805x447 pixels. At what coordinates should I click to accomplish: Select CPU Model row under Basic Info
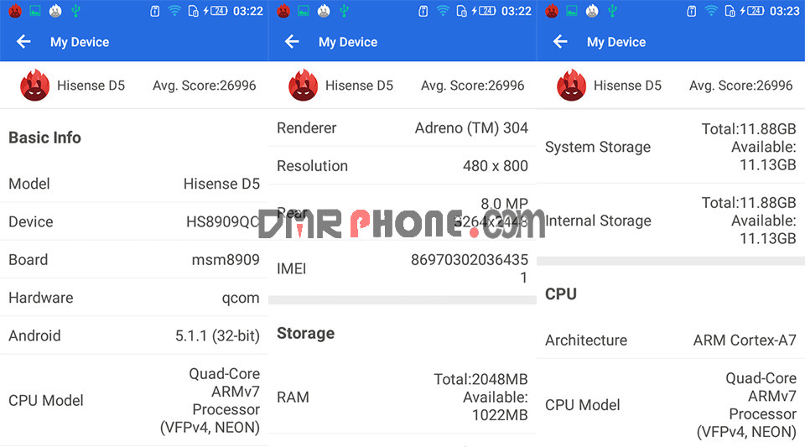(x=134, y=400)
